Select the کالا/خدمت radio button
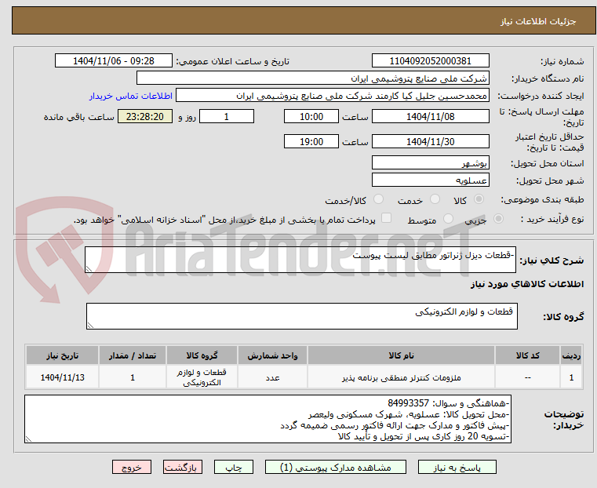Image resolution: width=597 pixels, height=488 pixels. [378, 199]
